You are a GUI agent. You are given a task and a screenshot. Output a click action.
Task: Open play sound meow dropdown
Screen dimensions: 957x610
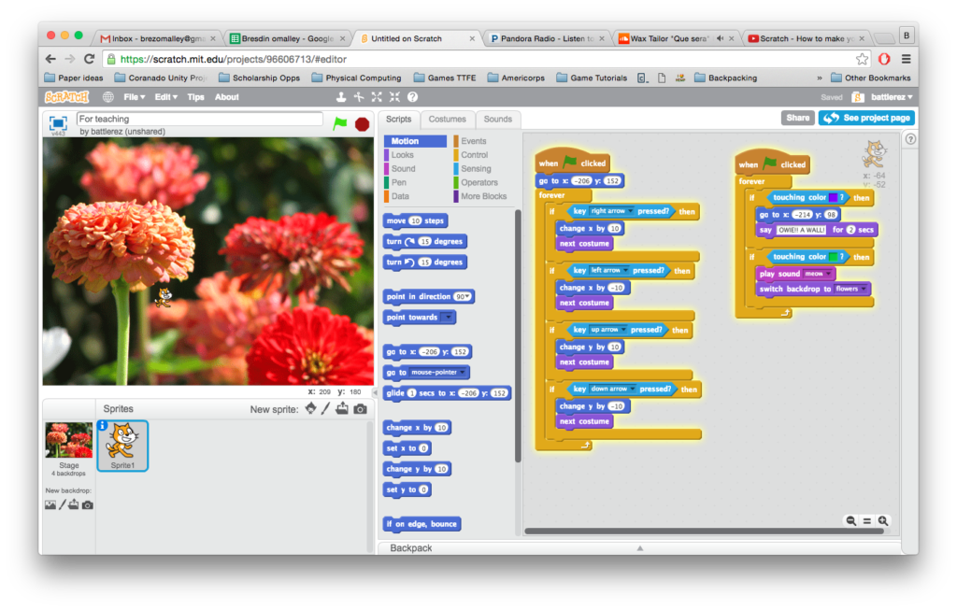pyautogui.click(x=817, y=274)
